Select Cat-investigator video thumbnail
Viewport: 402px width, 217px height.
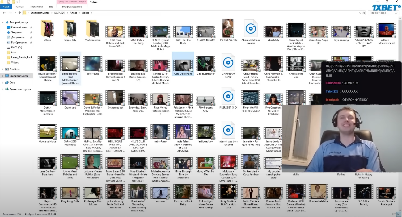205,64
